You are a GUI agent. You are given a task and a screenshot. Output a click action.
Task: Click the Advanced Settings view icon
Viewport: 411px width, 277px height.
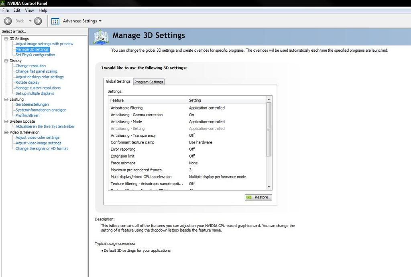(55, 21)
